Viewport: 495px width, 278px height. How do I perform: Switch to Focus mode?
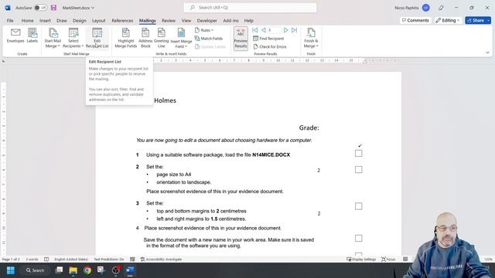tap(388, 259)
